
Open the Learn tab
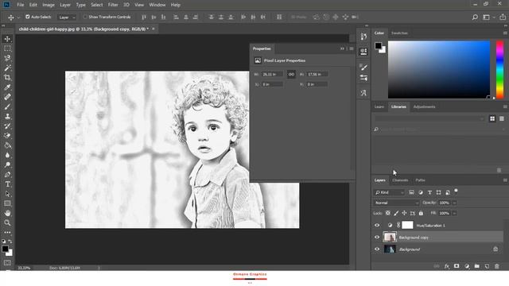379,106
